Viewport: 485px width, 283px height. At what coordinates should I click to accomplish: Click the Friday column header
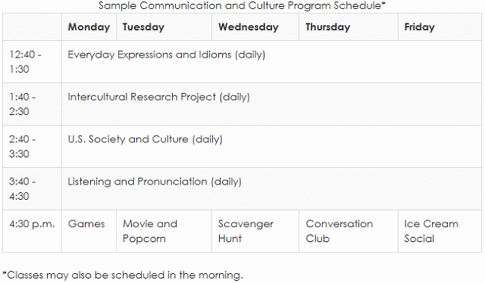coord(440,27)
